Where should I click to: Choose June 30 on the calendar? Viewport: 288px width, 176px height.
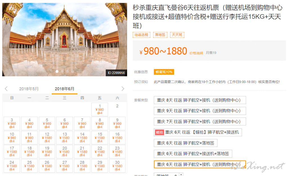point(117,166)
